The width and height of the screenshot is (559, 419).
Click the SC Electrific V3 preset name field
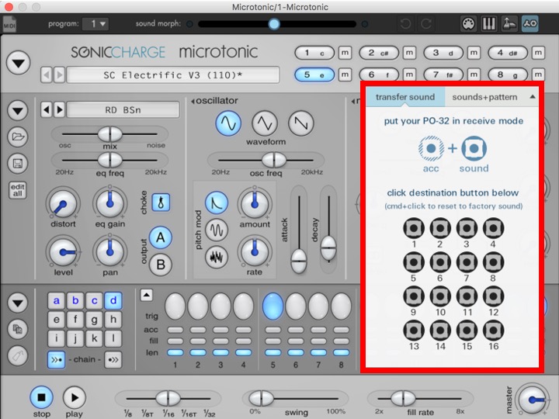173,75
